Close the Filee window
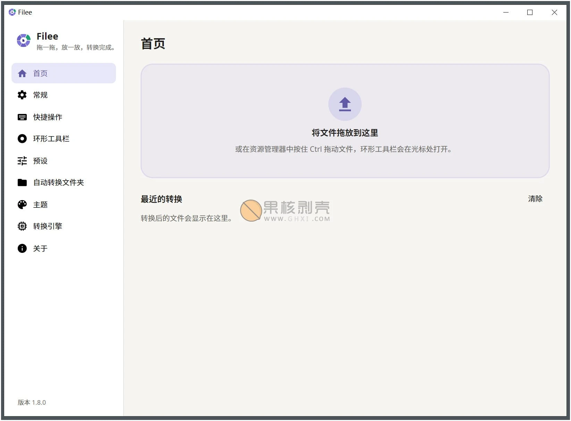571x421 pixels. tap(554, 12)
